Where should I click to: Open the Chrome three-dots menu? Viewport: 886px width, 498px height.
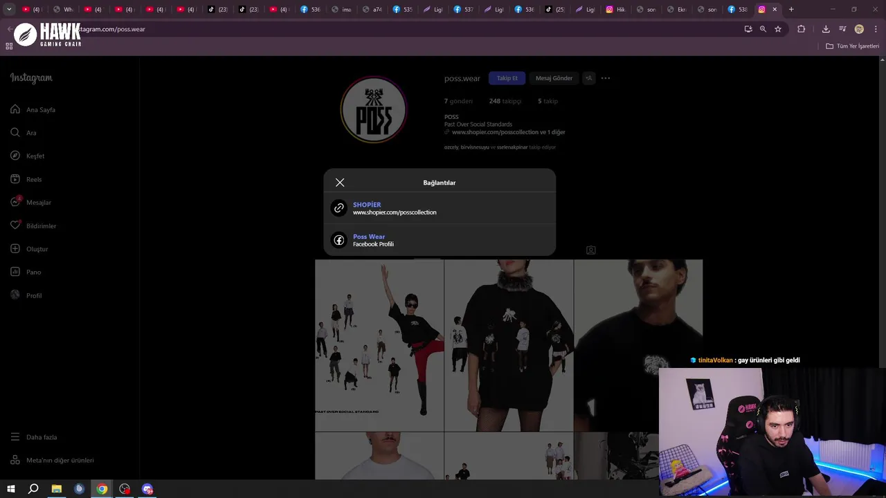875,29
